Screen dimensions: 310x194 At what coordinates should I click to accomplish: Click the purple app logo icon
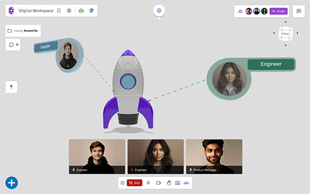coord(11,11)
